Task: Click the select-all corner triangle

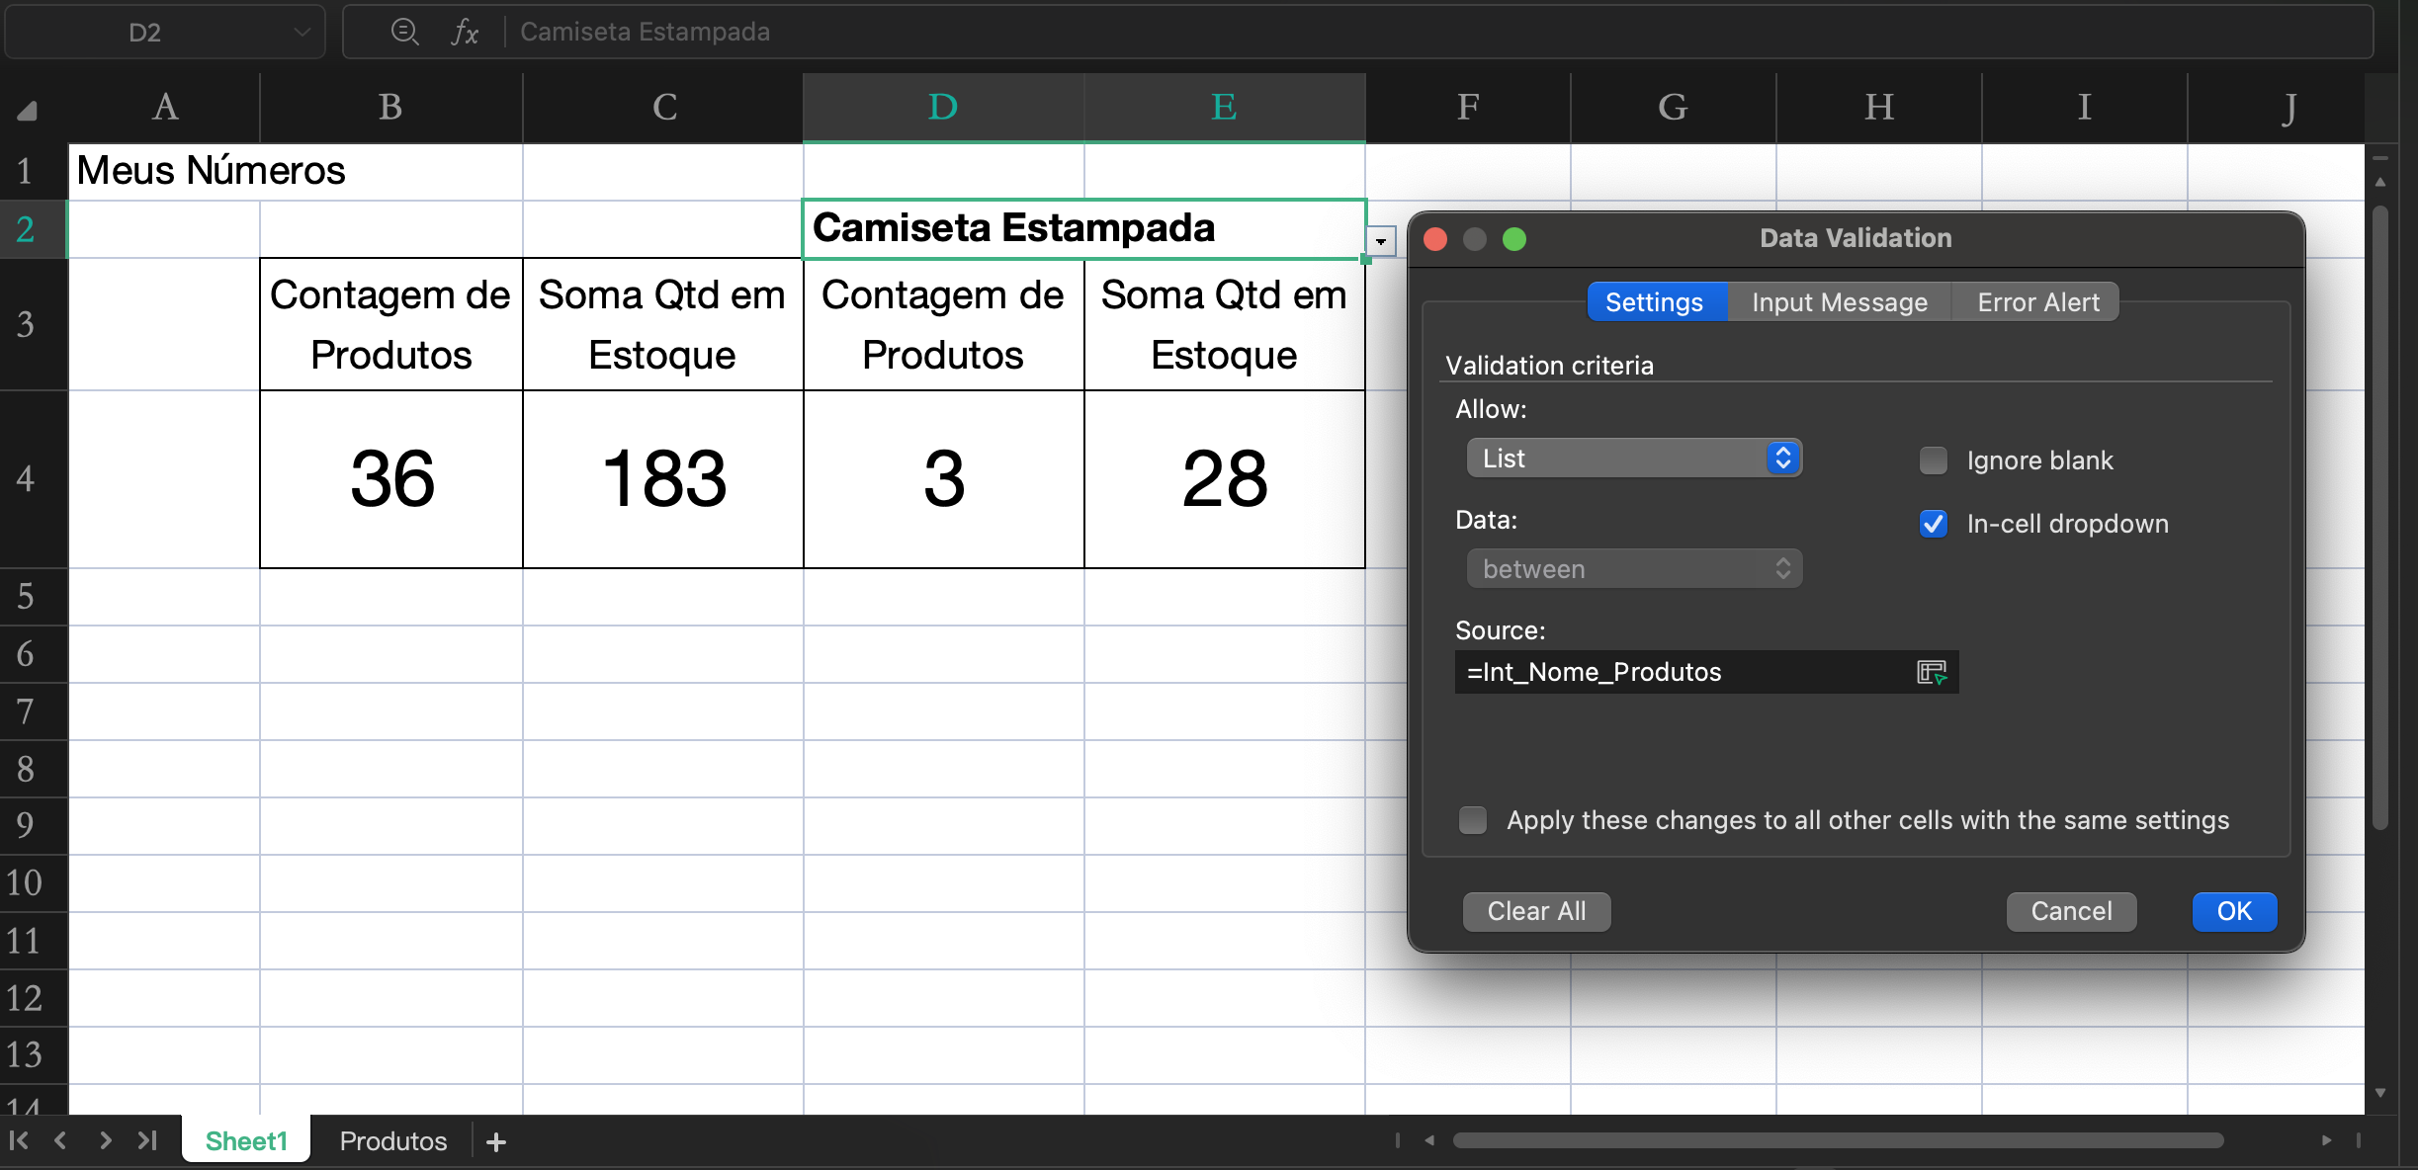Action: [x=27, y=110]
